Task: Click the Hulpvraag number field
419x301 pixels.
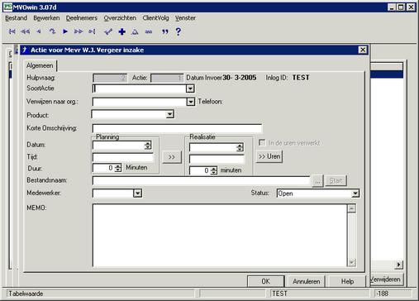Action: click(110, 78)
